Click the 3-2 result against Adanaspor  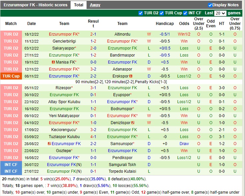pos(93,69)
